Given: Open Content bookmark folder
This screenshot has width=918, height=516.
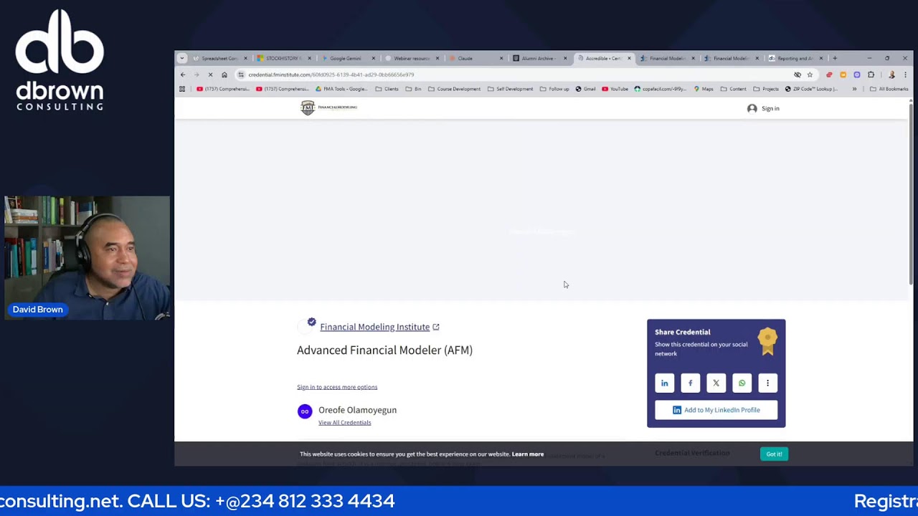Looking at the screenshot, I should [733, 89].
